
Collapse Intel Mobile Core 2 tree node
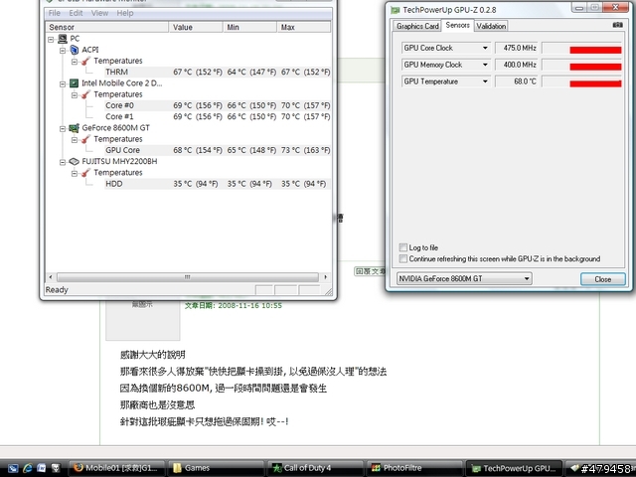coord(63,83)
